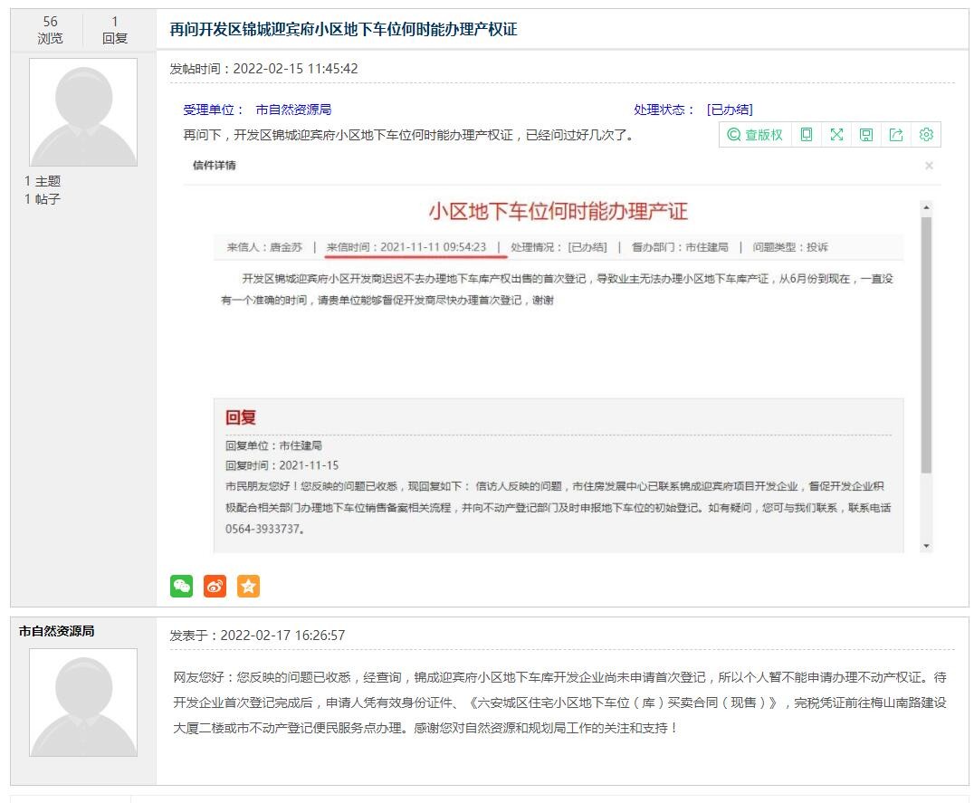
Task: Open 市自然资源局 link next to 受理单位
Action: [x=293, y=110]
